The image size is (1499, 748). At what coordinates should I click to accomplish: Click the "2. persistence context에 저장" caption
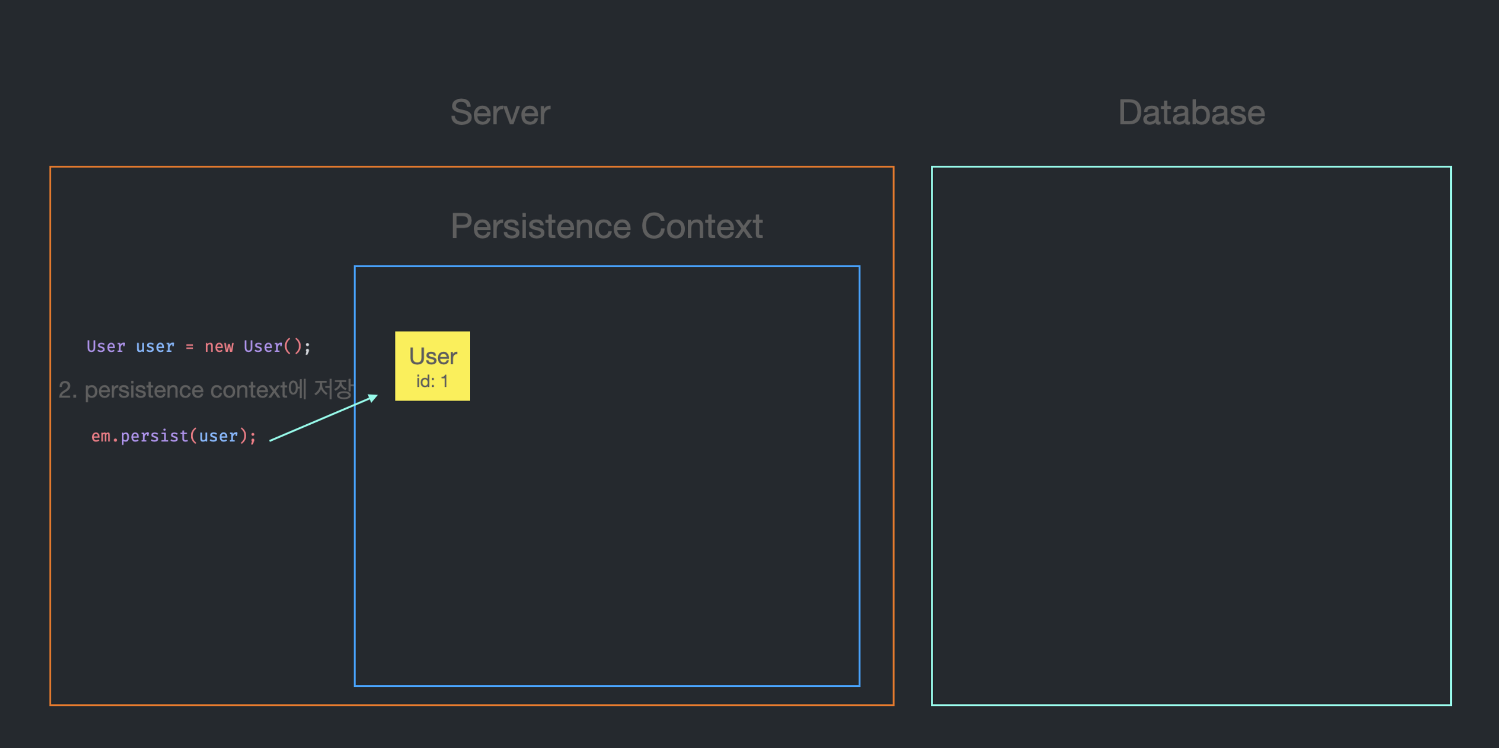tap(206, 390)
